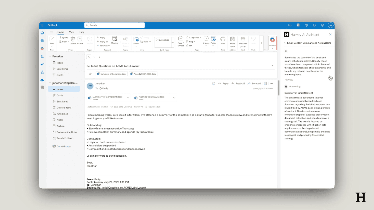Image resolution: width=374 pixels, height=210 pixels.
Task: Click the emoji reaction icon on message
Action: point(214,84)
